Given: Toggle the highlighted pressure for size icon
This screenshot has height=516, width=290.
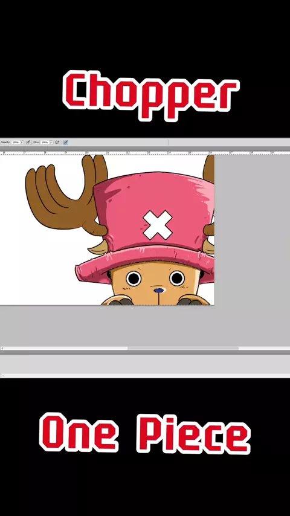Looking at the screenshot, I should (65, 142).
